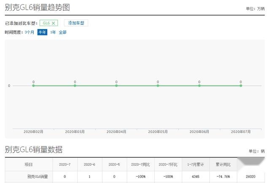This screenshot has height=183, width=270.
Task: Click the 2020-5 column header
Action: point(114,164)
